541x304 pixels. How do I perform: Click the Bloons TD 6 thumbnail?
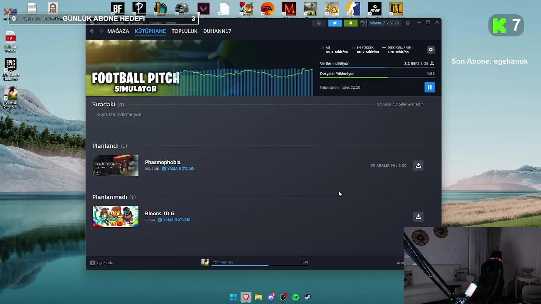pyautogui.click(x=115, y=217)
